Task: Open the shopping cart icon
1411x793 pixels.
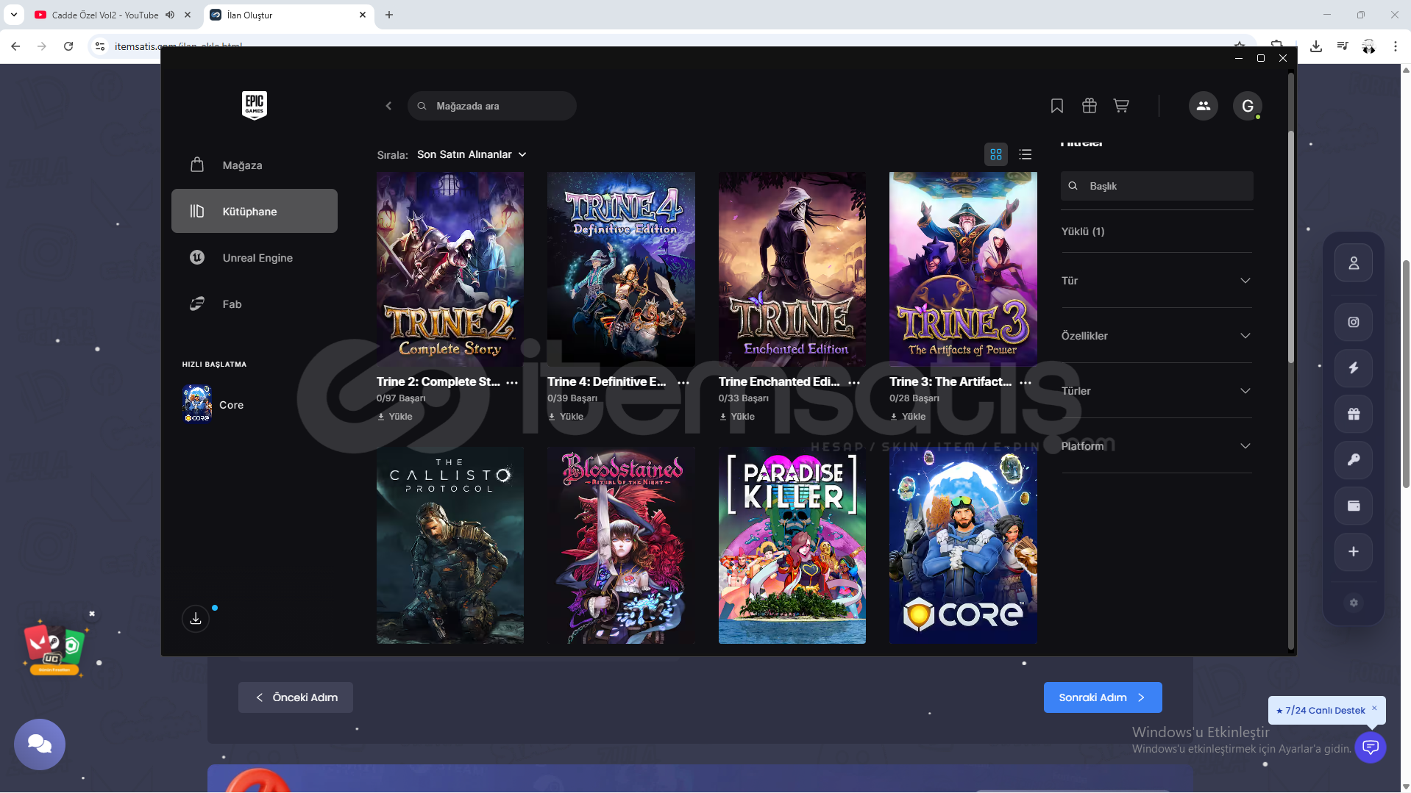Action: point(1121,106)
